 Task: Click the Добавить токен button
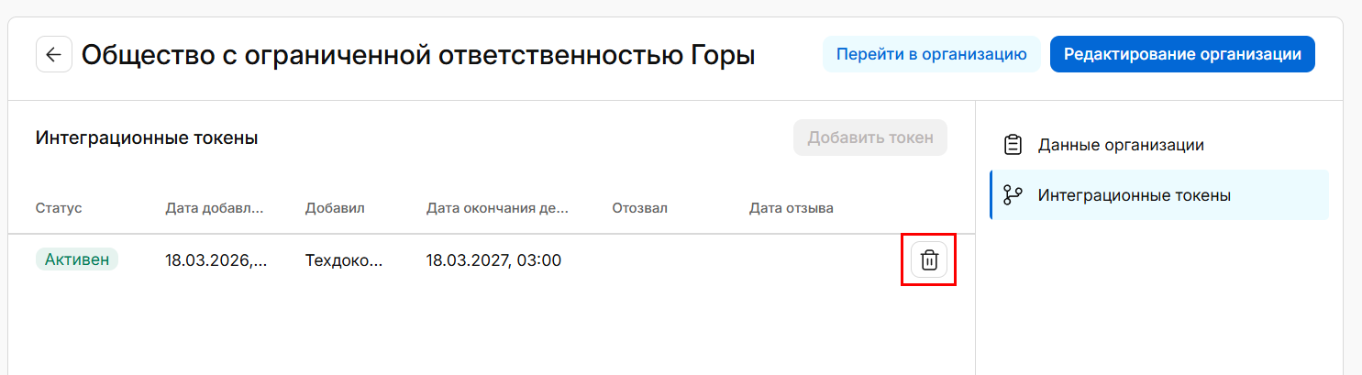pyautogui.click(x=869, y=138)
